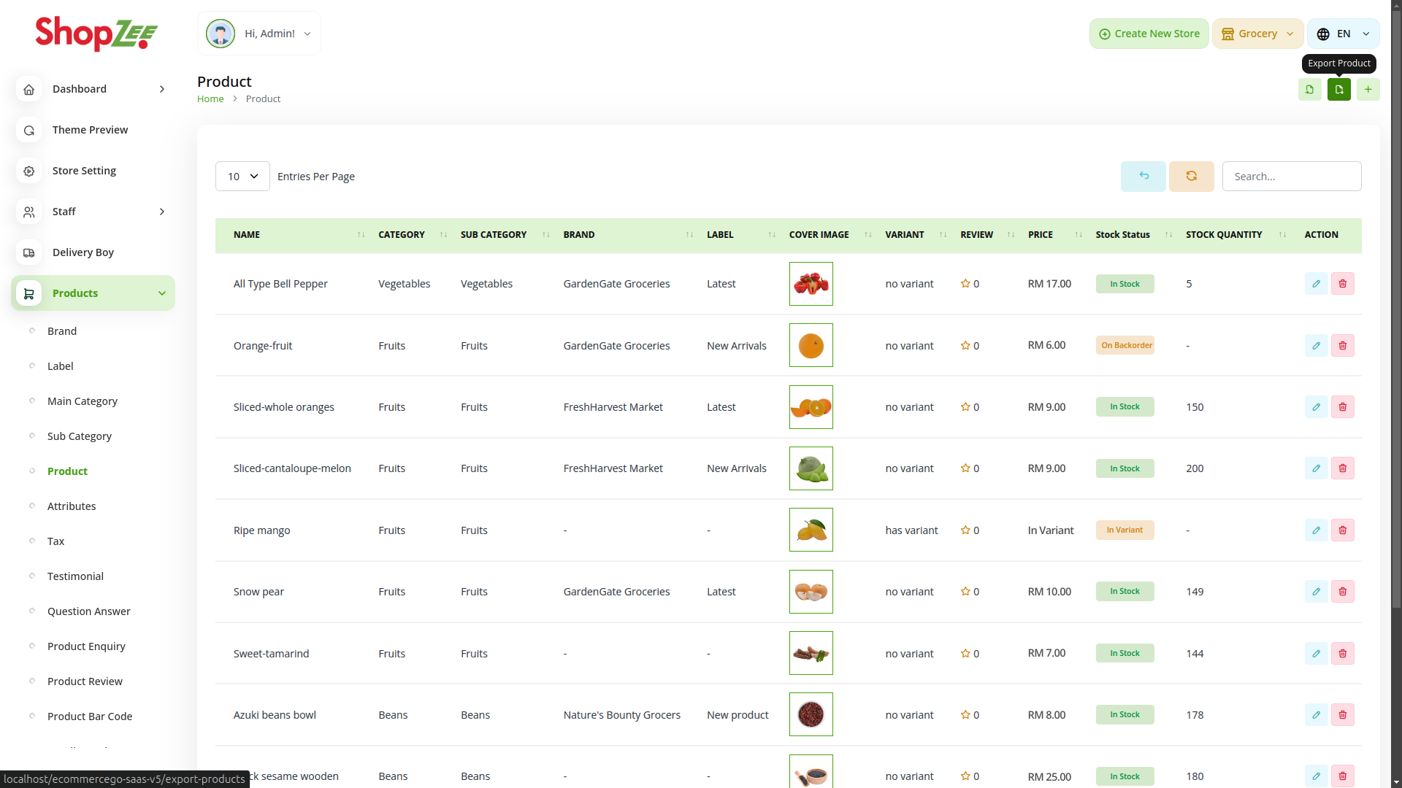Click edit icon for Ripe mango

1316,530
